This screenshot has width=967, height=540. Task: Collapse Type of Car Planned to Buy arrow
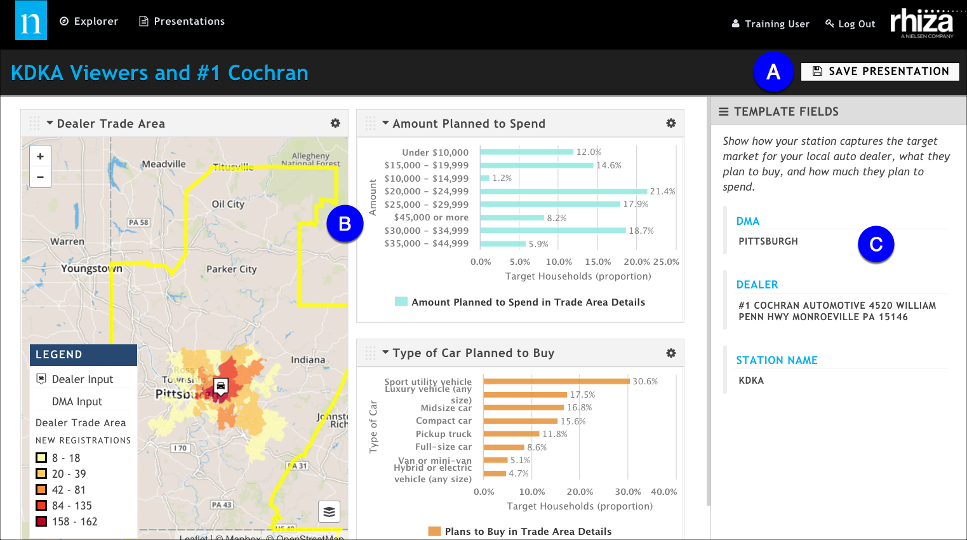click(x=385, y=353)
